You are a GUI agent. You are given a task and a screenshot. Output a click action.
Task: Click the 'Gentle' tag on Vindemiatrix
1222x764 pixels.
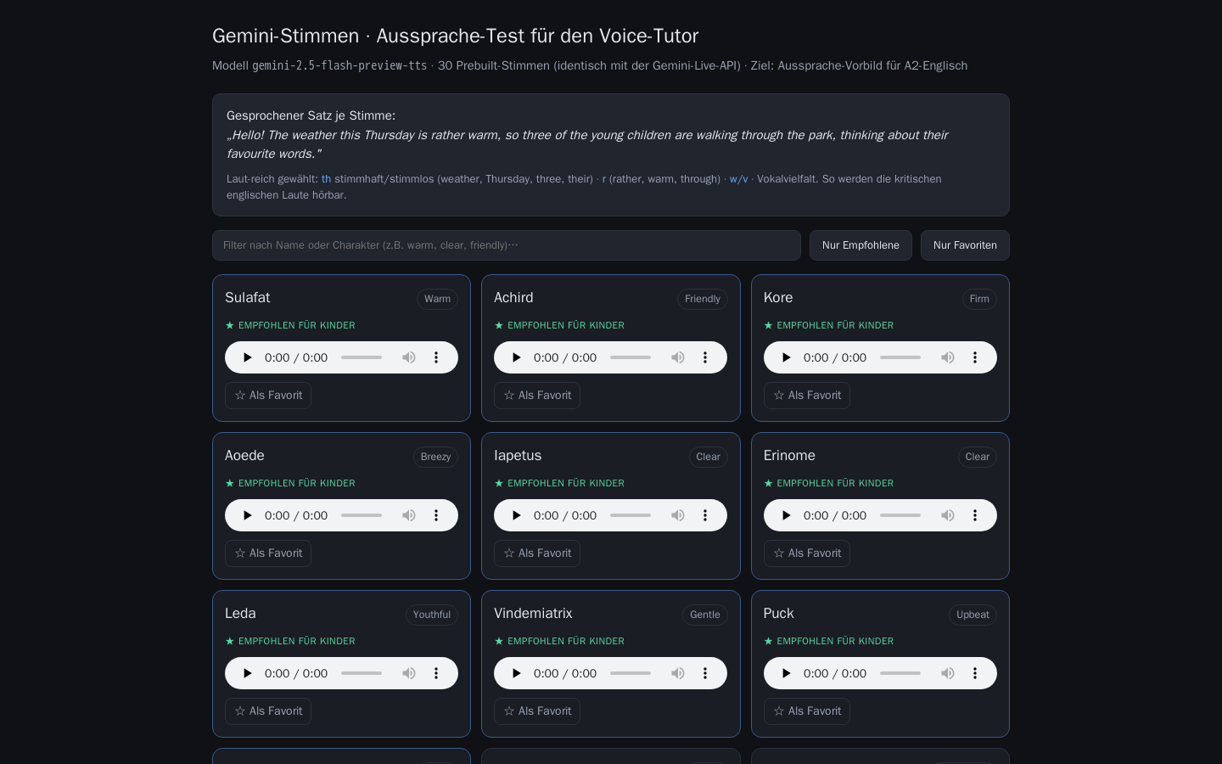click(705, 615)
